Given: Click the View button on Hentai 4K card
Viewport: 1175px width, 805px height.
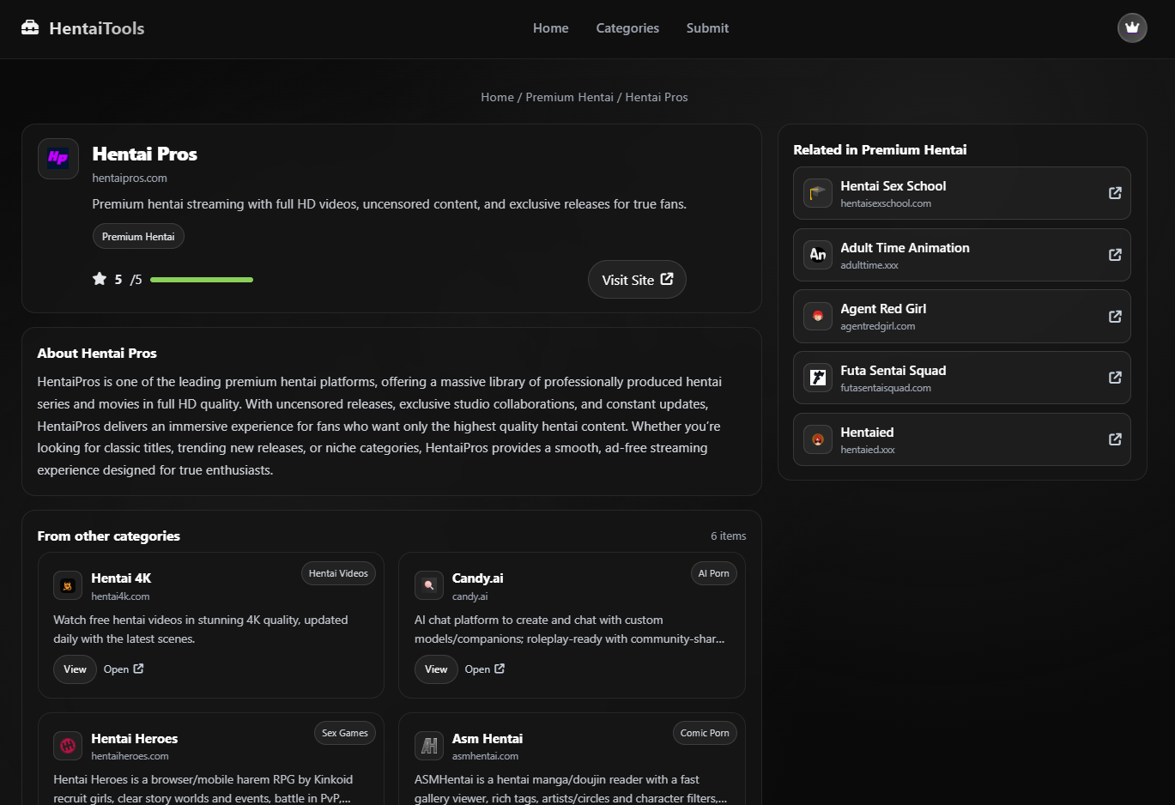Looking at the screenshot, I should [x=75, y=669].
